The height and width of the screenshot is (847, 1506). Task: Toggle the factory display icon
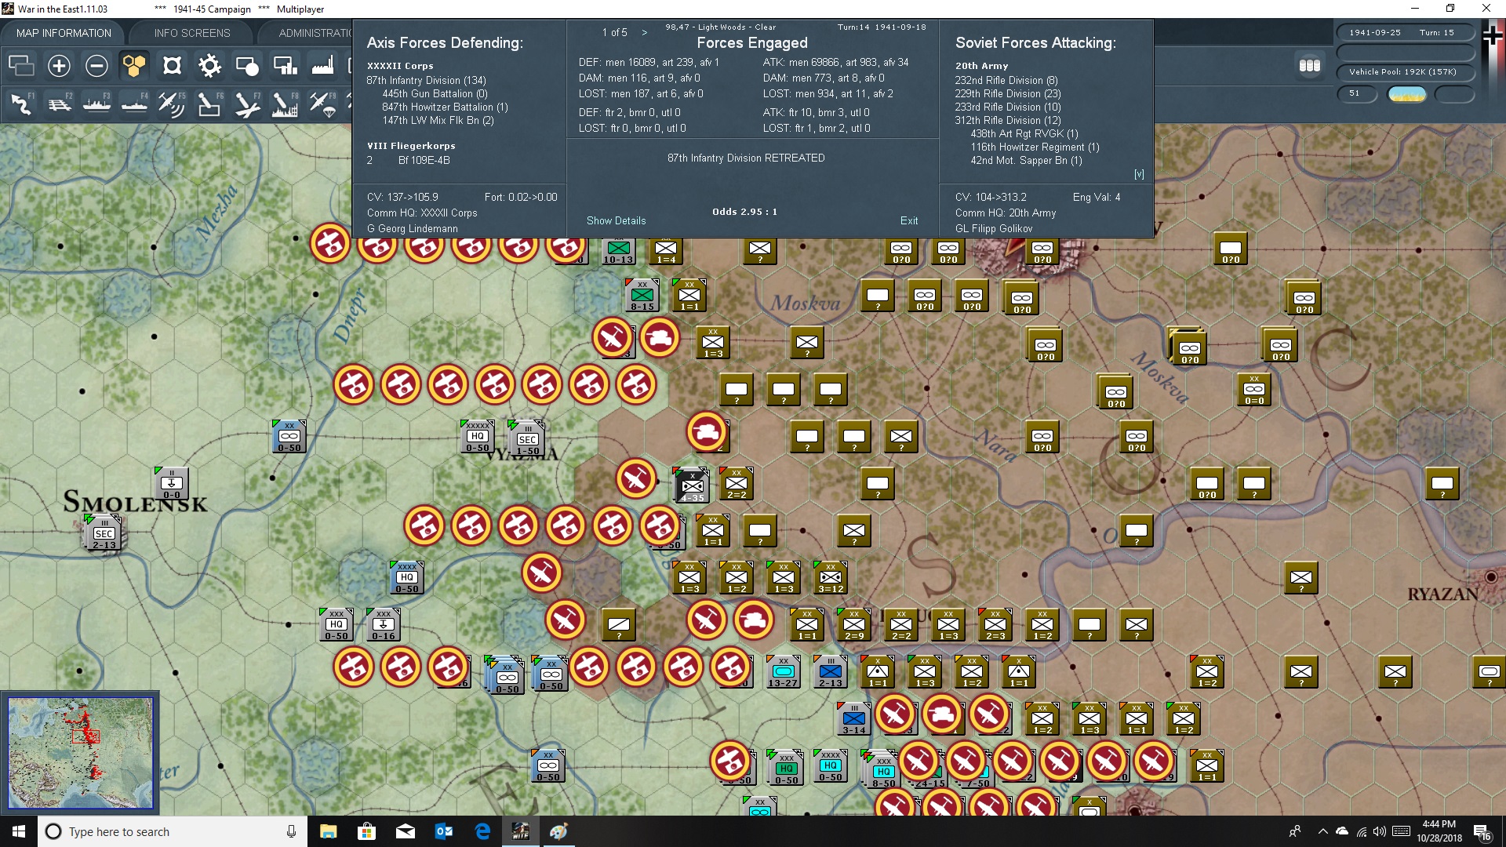tap(322, 66)
